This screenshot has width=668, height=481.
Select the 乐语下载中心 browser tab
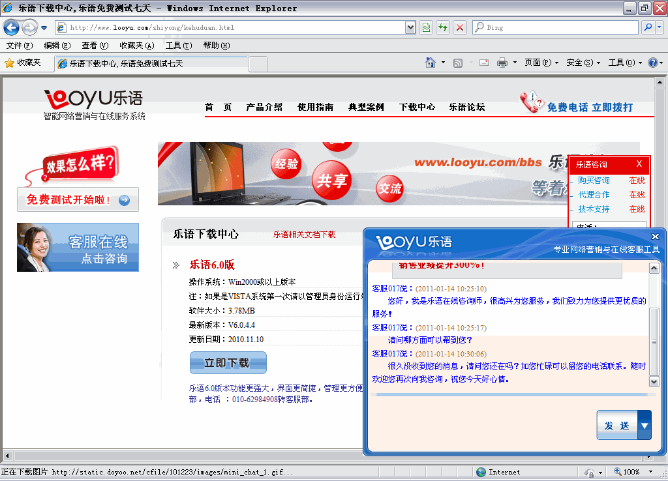coord(151,63)
